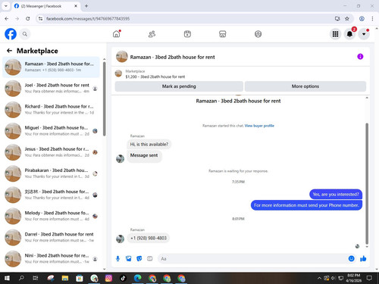379x284 pixels.
Task: Expand the account dropdown arrow
Action: (364, 34)
